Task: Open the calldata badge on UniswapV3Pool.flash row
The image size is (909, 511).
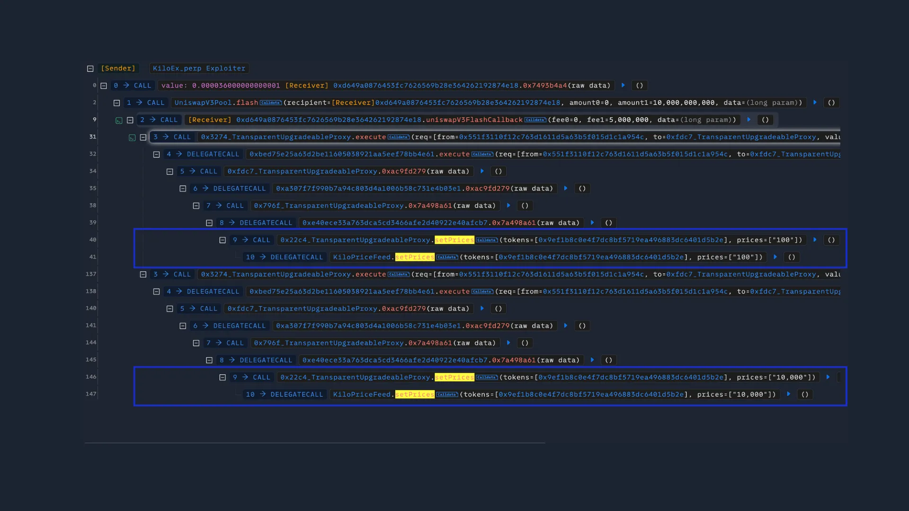Action: [x=271, y=103]
